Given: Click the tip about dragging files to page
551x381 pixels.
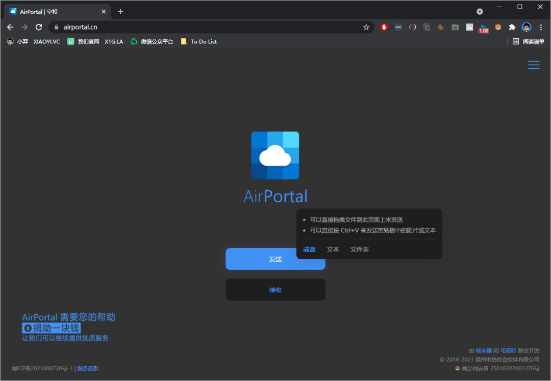Looking at the screenshot, I should point(356,220).
